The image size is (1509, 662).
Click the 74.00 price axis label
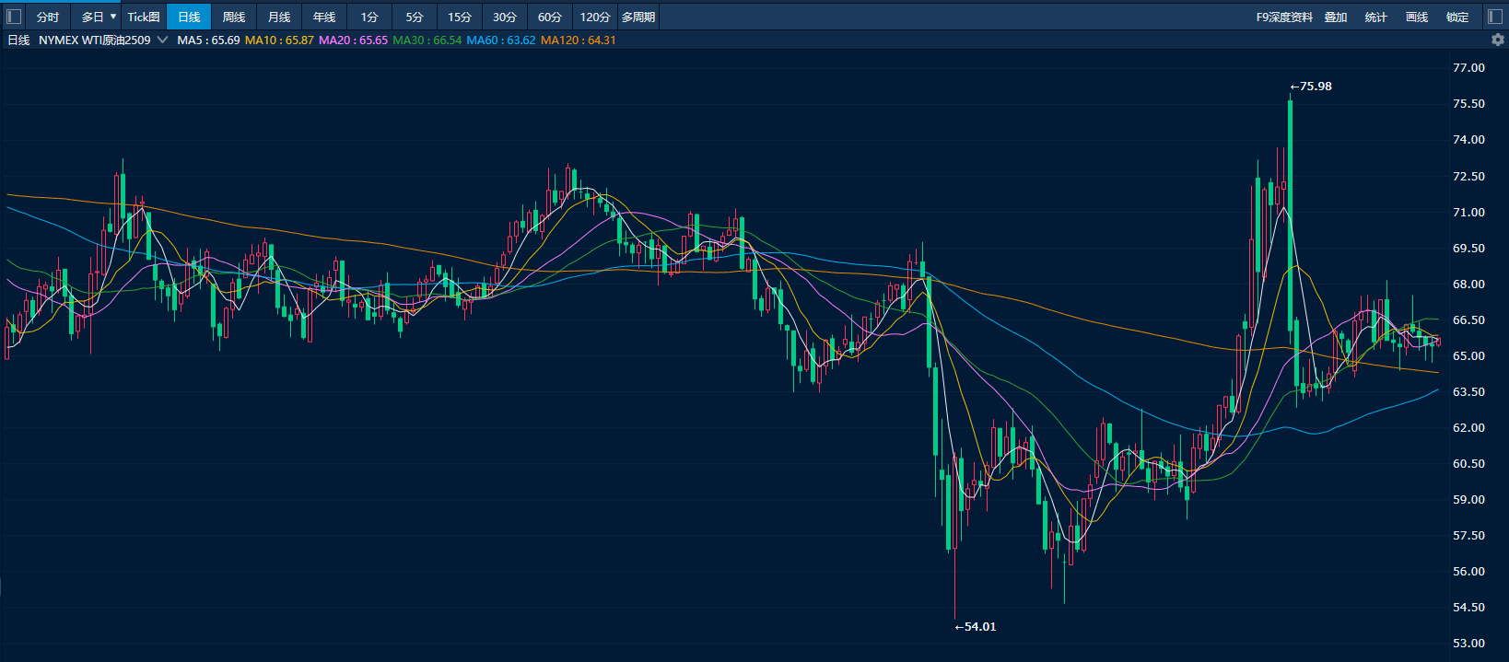coord(1468,139)
